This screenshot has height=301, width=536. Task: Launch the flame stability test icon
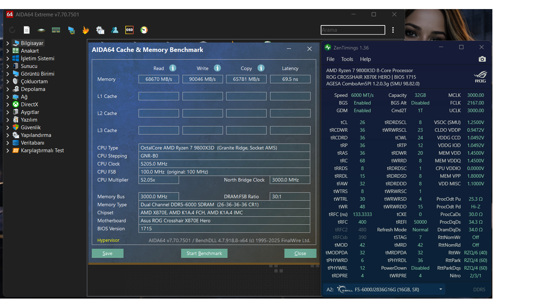pos(85,30)
